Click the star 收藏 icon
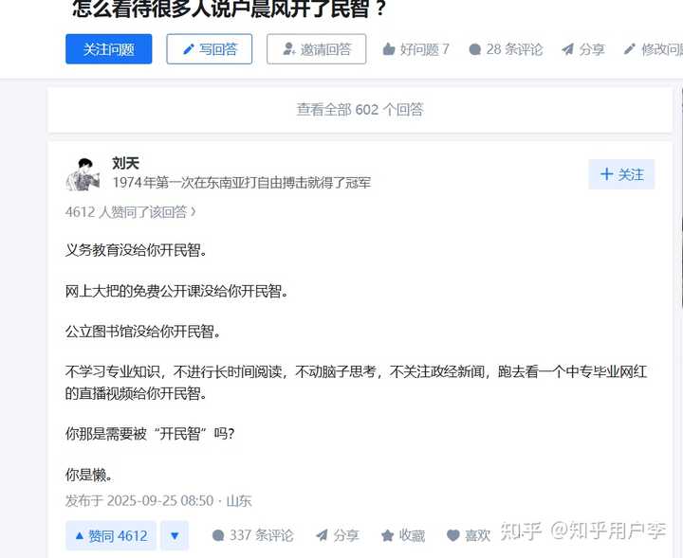 click(387, 535)
